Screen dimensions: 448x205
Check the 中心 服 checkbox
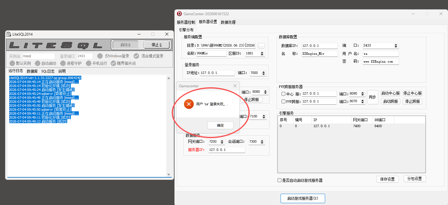coord(283,94)
